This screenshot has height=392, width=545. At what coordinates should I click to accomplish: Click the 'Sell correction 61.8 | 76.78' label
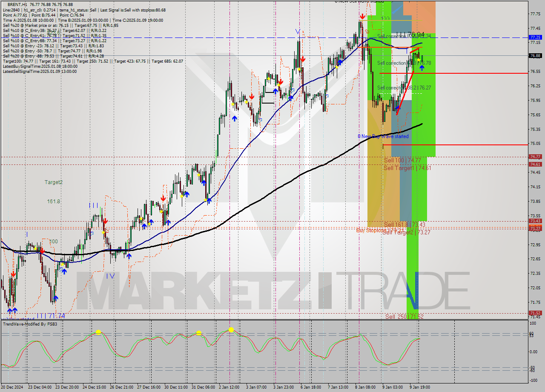(x=404, y=63)
